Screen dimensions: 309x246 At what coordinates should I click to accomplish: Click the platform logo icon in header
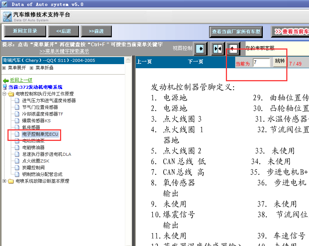tap(7, 17)
